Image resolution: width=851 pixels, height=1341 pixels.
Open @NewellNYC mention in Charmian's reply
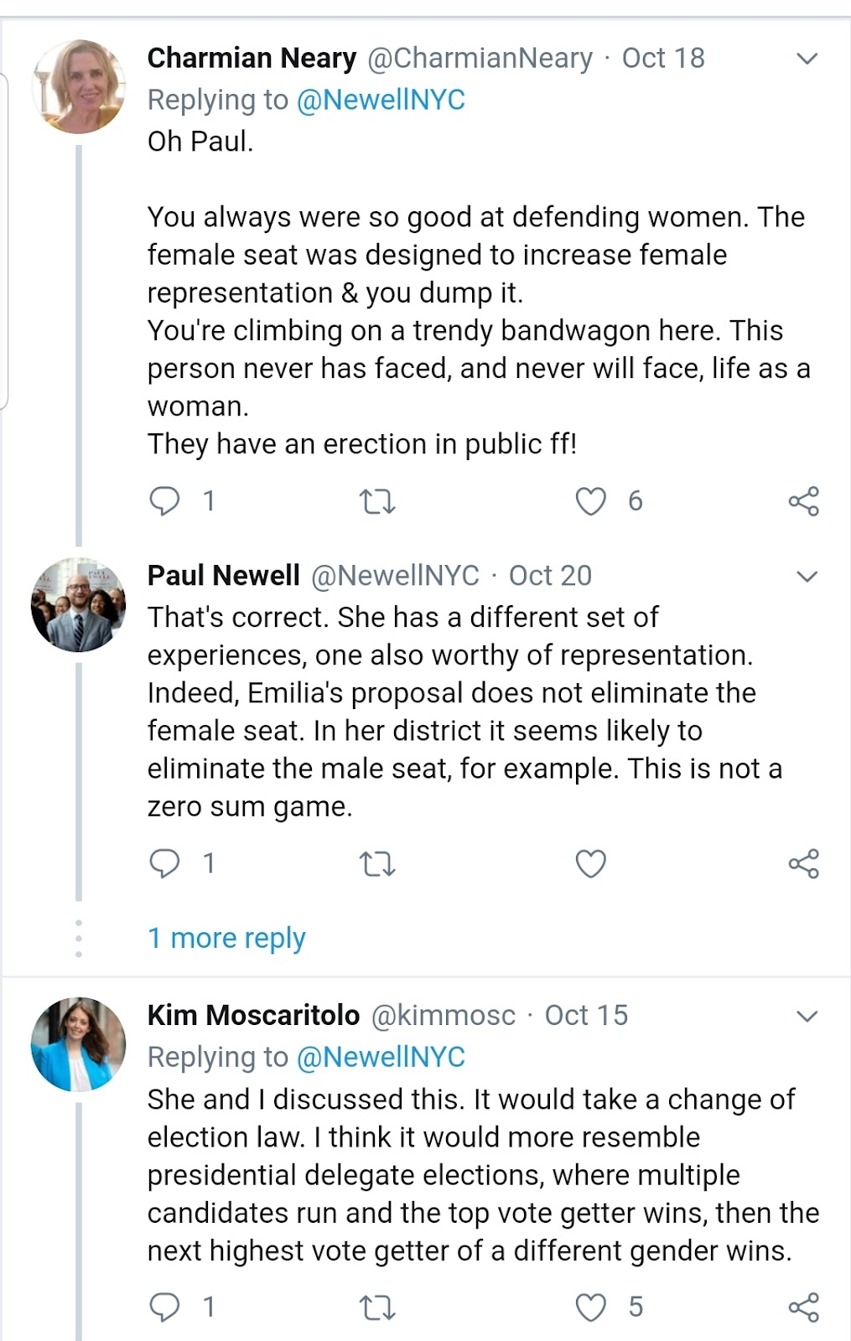coord(381,100)
